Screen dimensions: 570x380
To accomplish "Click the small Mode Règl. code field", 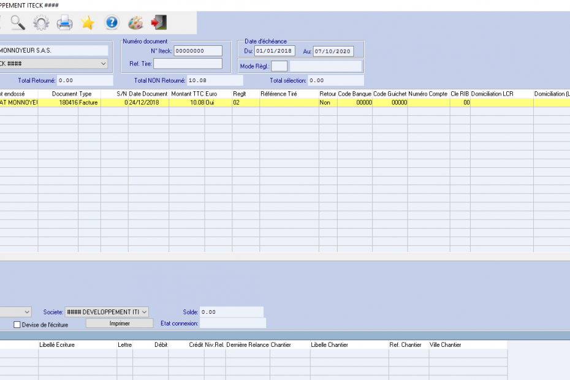I will click(x=279, y=66).
